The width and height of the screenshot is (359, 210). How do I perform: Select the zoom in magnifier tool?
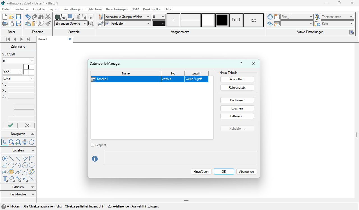18,142
